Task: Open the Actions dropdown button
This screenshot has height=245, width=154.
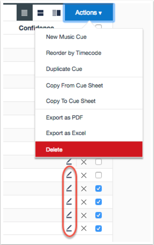Action: pyautogui.click(x=89, y=12)
